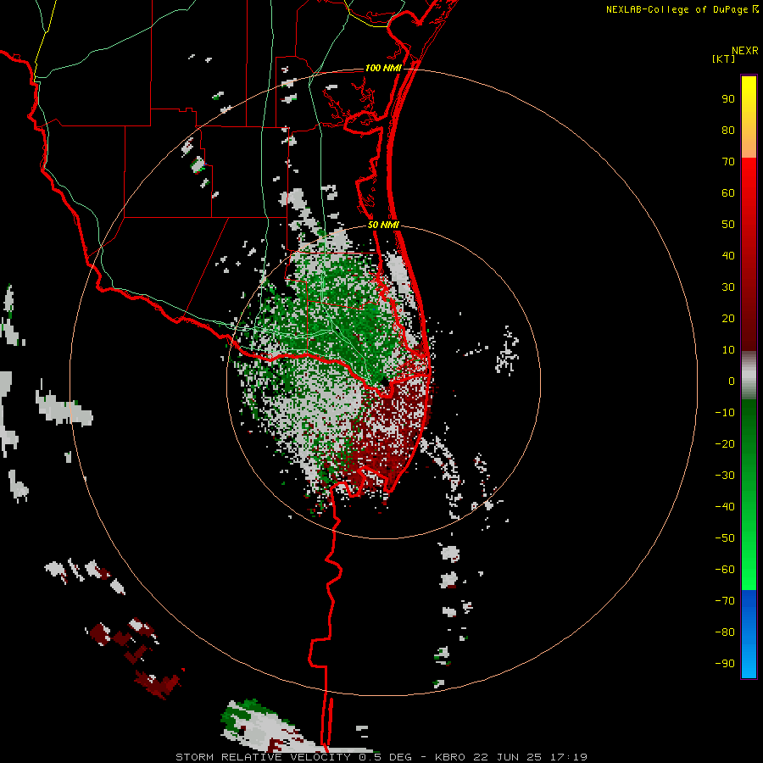
Task: Click the -80 value on the velocity scale
Action: [x=725, y=632]
